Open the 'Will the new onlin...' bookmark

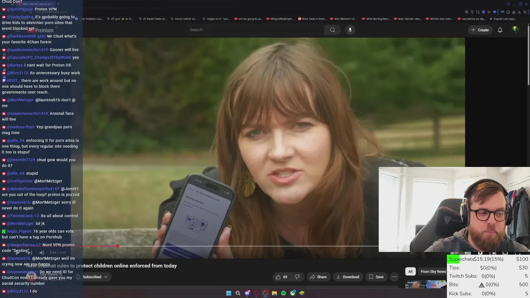(439, 19)
